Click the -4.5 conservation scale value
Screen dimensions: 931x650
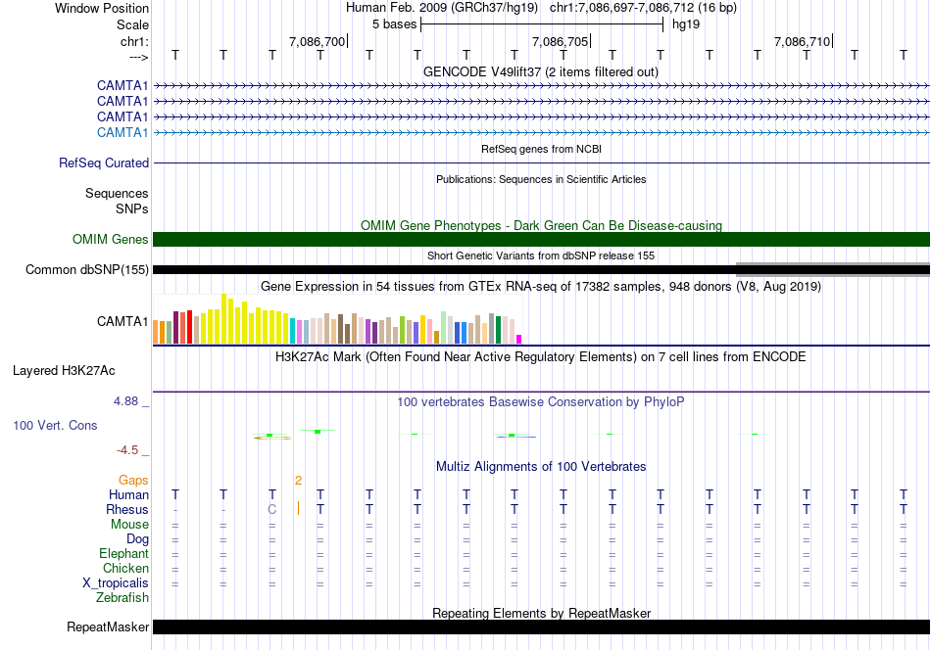(x=127, y=450)
